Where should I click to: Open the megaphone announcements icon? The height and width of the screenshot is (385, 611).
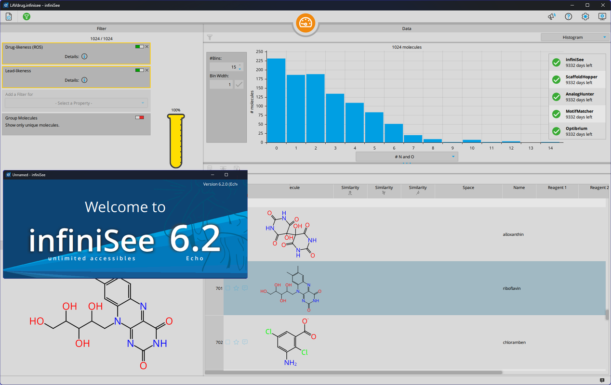[x=552, y=16]
